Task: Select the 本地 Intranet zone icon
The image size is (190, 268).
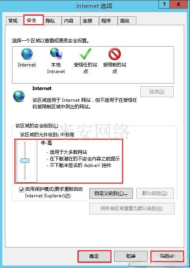Action: [x=56, y=54]
